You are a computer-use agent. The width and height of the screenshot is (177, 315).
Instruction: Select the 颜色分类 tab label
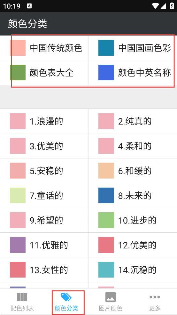[66, 308]
